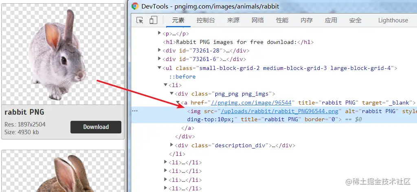Switch to the 网络 tab
This screenshot has height=192, width=417.
(258, 20)
